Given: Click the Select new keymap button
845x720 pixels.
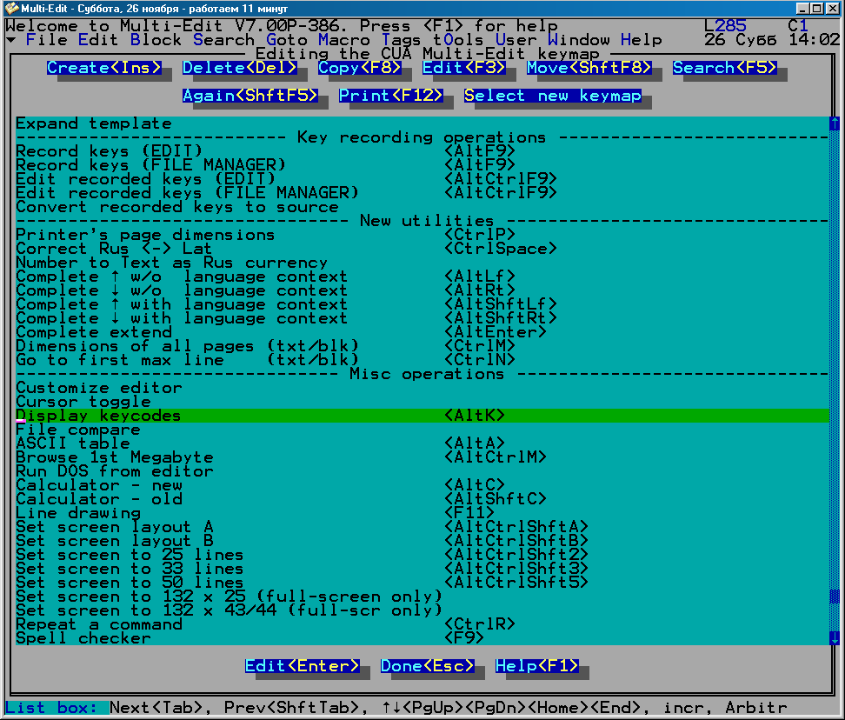Looking at the screenshot, I should (x=553, y=96).
